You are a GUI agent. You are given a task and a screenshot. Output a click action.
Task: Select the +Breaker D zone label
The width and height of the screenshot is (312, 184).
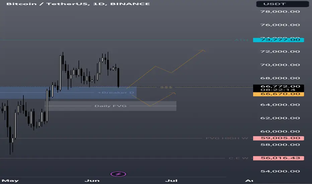116,92
